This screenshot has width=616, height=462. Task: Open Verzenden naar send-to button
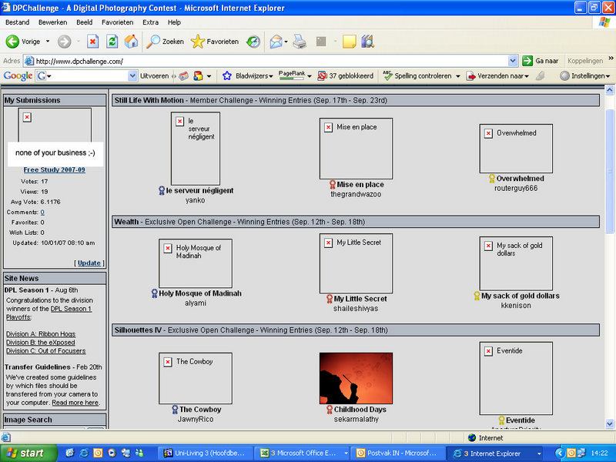(497, 75)
